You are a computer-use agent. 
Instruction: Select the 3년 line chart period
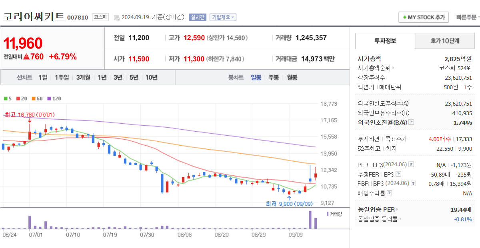(x=118, y=77)
